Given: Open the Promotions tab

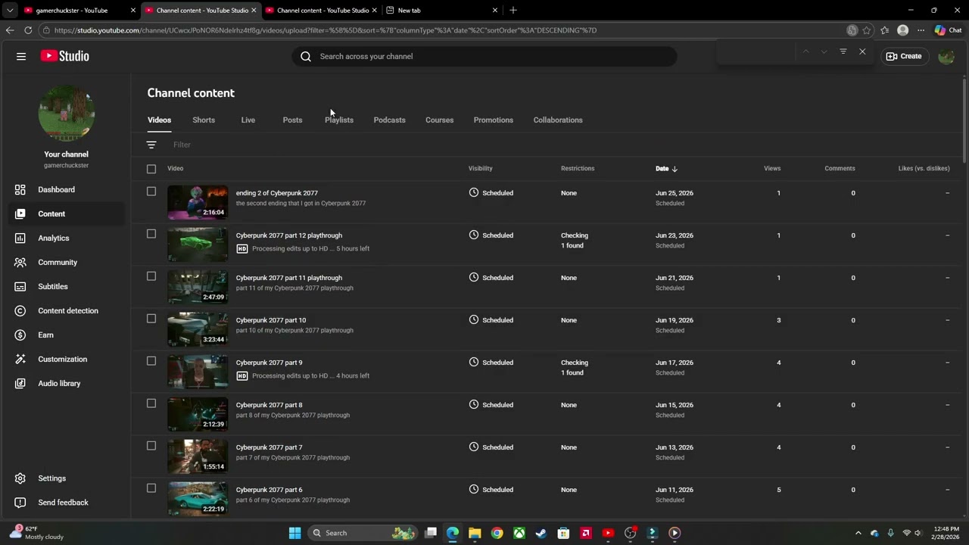Looking at the screenshot, I should [494, 120].
